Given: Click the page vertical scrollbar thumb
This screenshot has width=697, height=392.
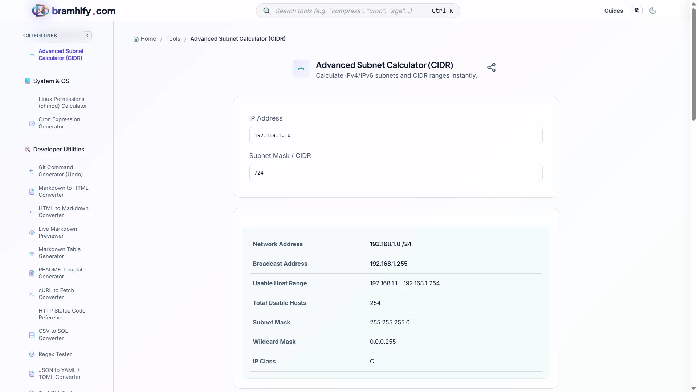Looking at the screenshot, I should (693, 64).
